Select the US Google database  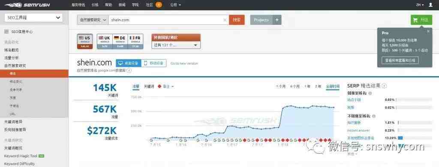pyautogui.click(x=85, y=42)
